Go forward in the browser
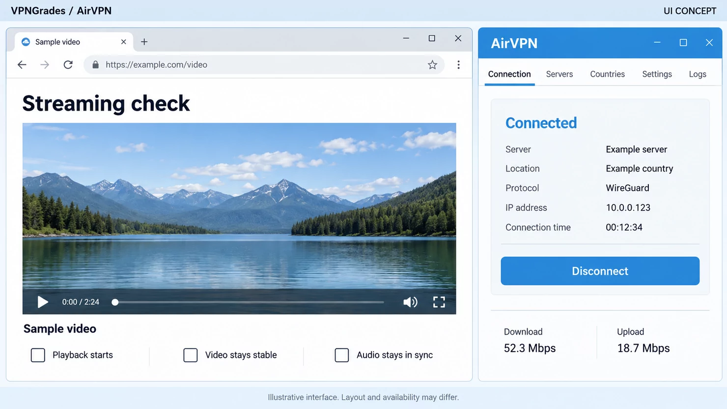This screenshot has height=409, width=727. coord(45,65)
